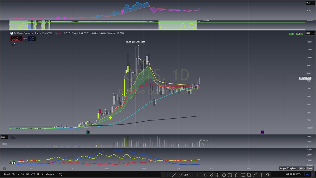Select the trend line drawing tool
Viewport: 316px width, 178px height.
click(174, 175)
